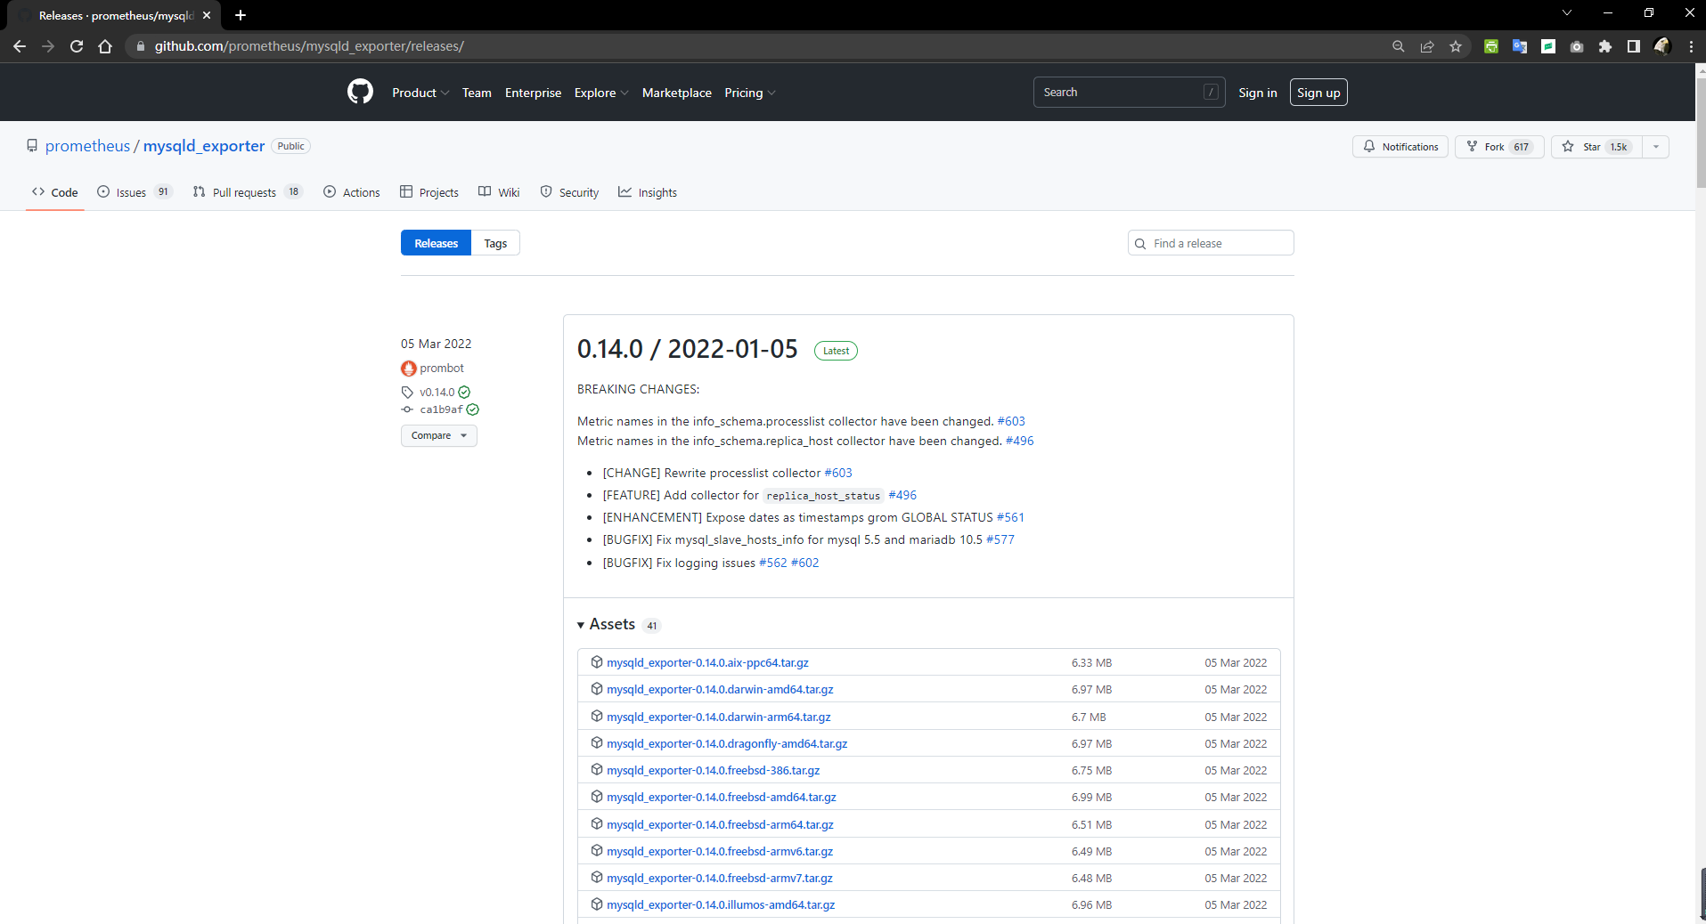
Task: Open pull request #561 link
Action: [x=1010, y=517]
